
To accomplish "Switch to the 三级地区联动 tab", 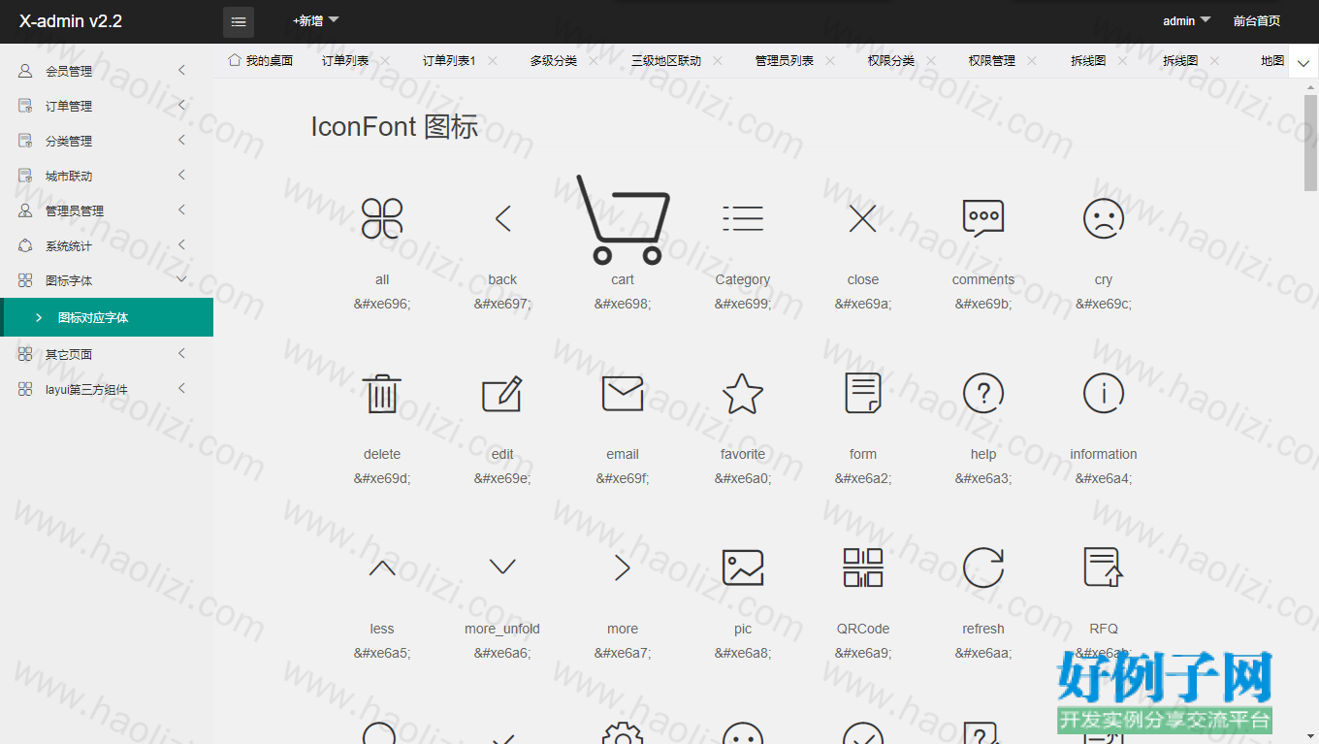I will (x=666, y=60).
